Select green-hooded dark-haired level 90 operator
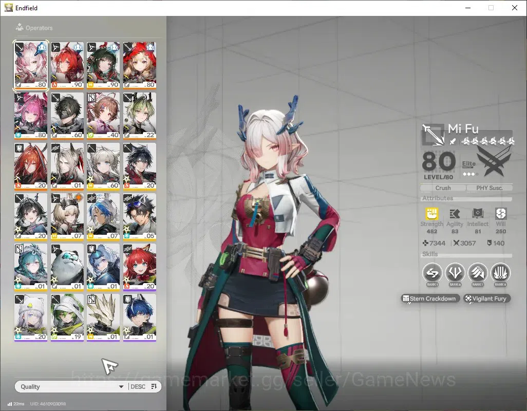527x411 pixels. [103, 65]
